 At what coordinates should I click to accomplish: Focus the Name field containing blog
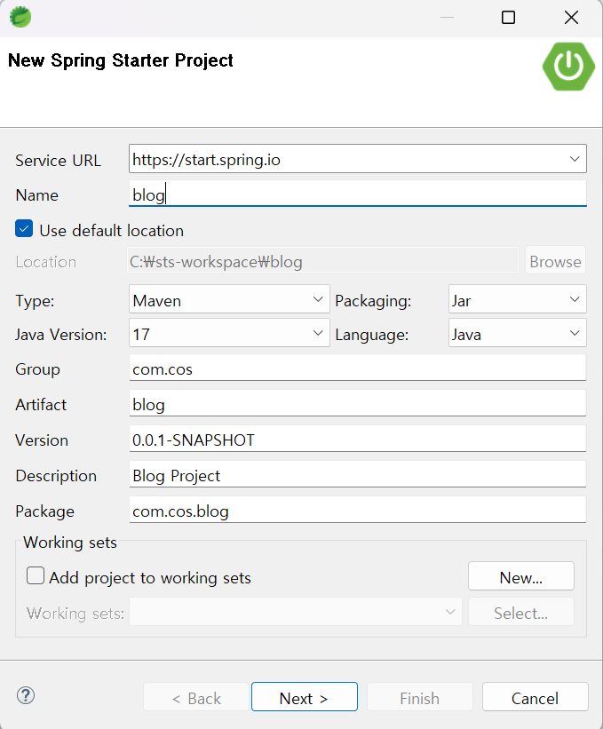pos(358,194)
